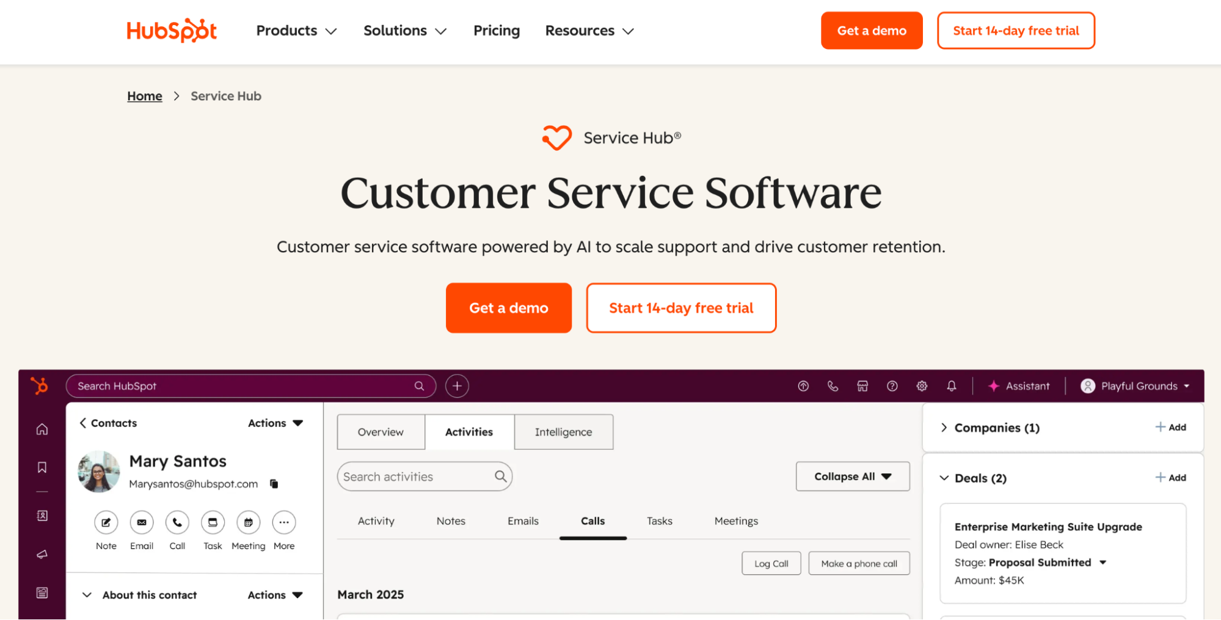This screenshot has height=620, width=1221.
Task: Select the Tasks sub-tab
Action: pyautogui.click(x=660, y=521)
